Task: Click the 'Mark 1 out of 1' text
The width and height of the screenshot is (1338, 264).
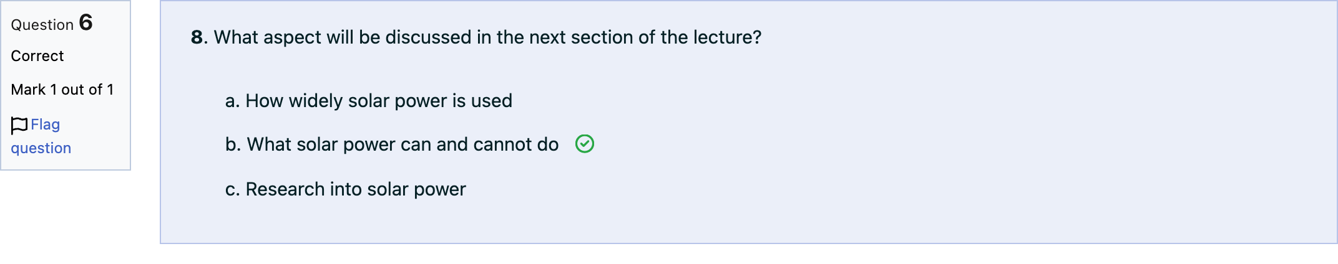Action: coord(62,90)
